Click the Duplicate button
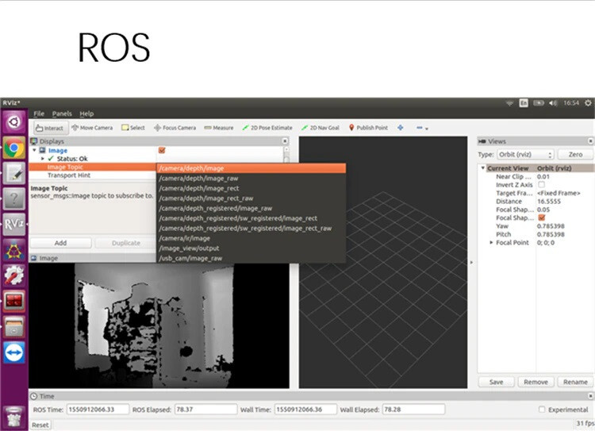The height and width of the screenshot is (431, 595). [x=126, y=243]
